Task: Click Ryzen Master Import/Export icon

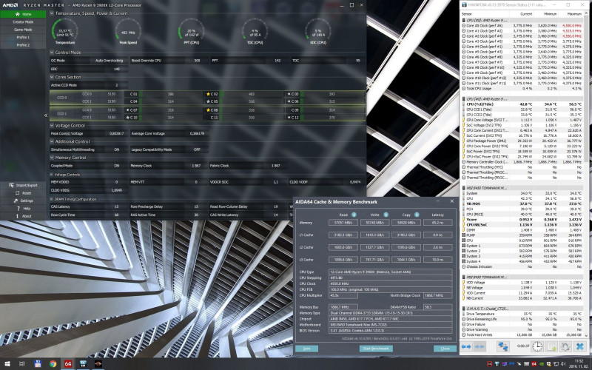Action: click(x=11, y=185)
